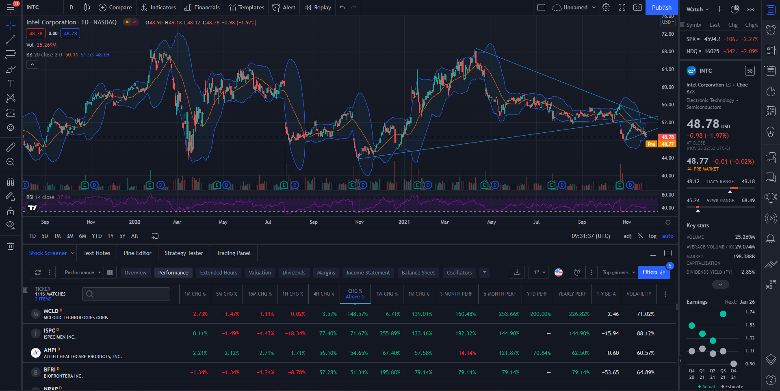Toggle magnet mode for drawings
The width and height of the screenshot is (780, 391).
[x=11, y=181]
